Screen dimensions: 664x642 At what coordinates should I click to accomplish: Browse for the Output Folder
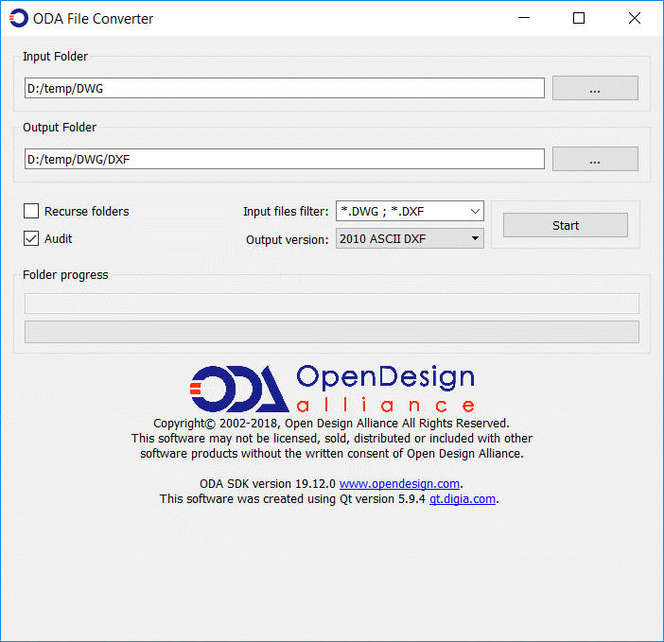click(595, 159)
